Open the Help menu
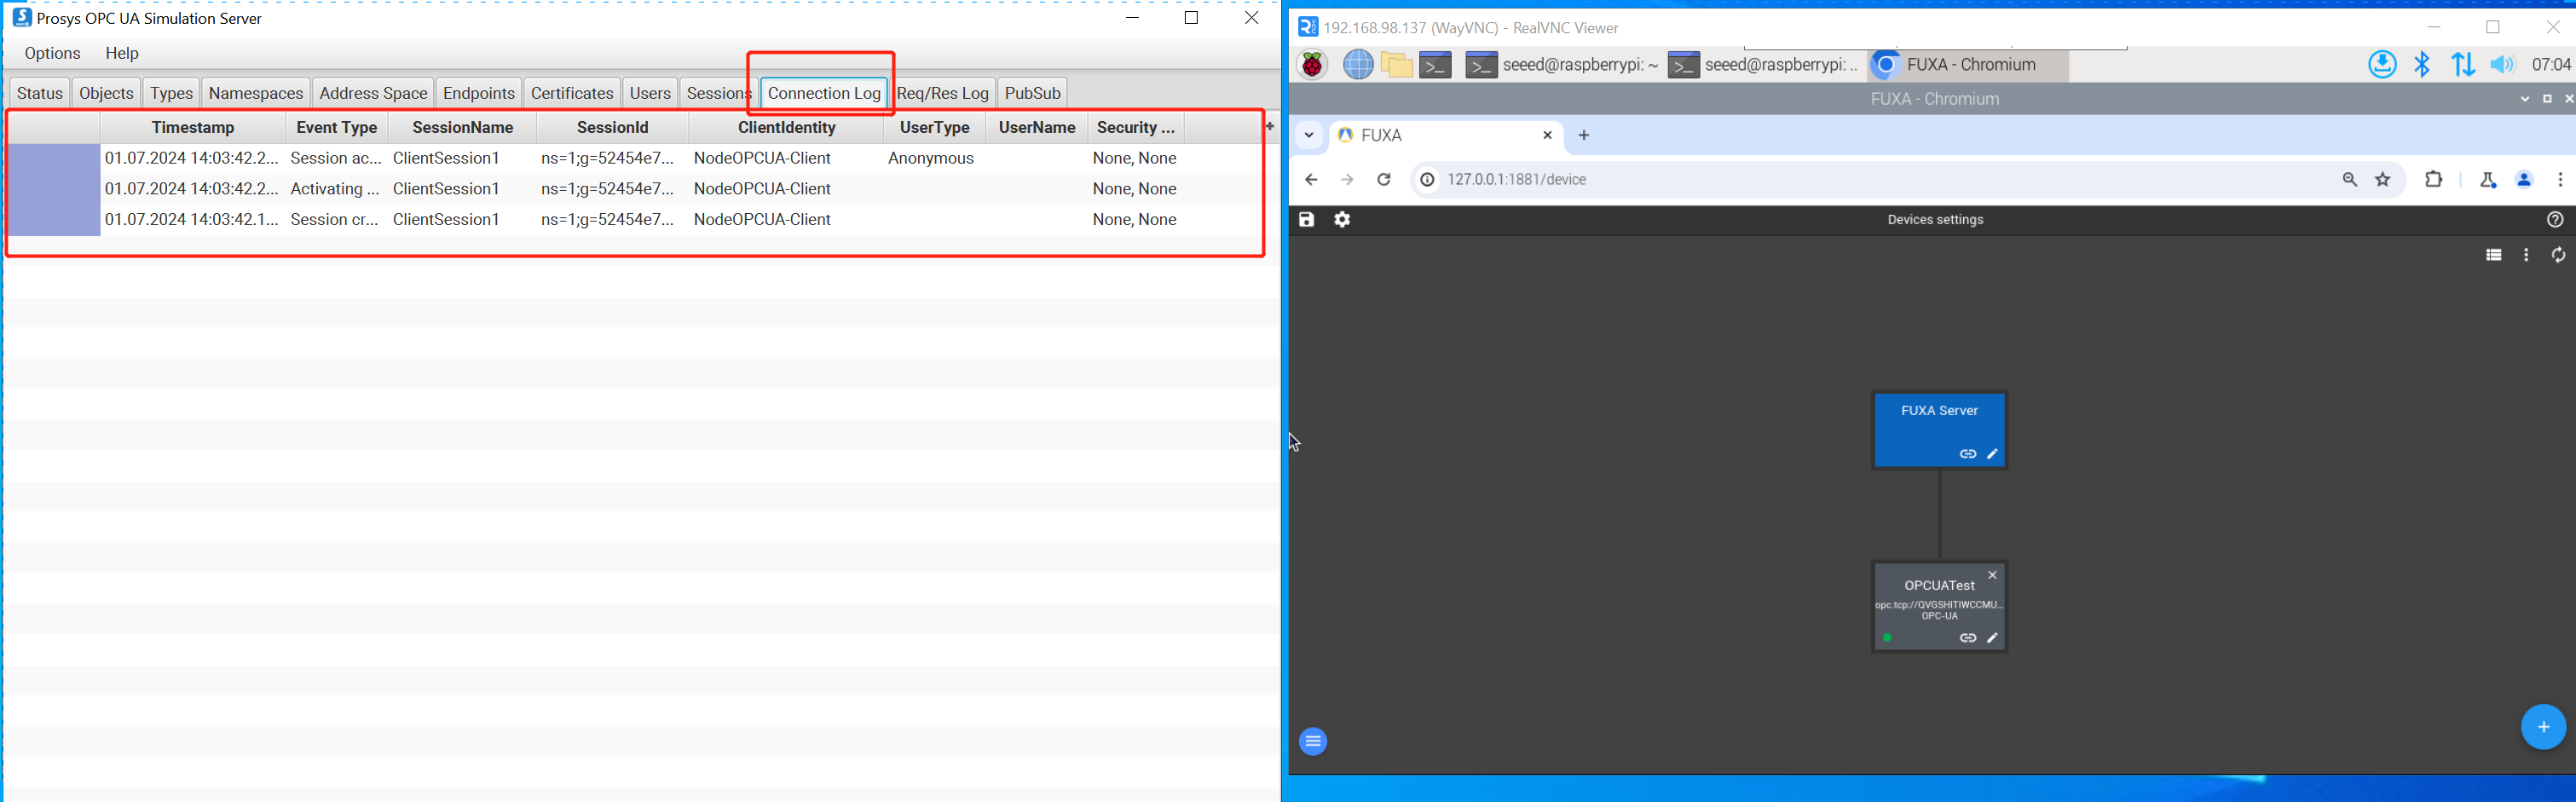The width and height of the screenshot is (2576, 802). pos(122,54)
